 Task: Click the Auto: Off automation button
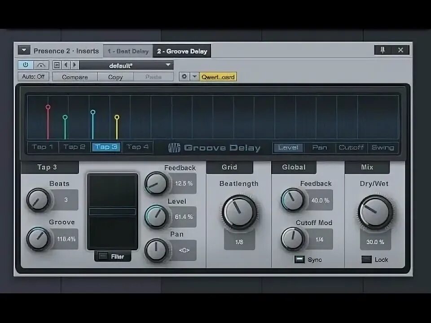(x=33, y=77)
